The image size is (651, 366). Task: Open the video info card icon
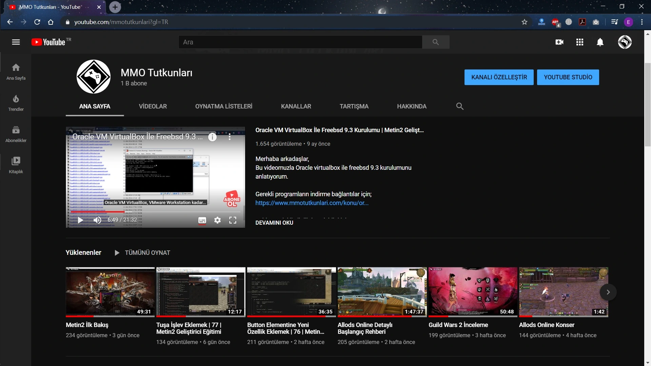tap(212, 137)
